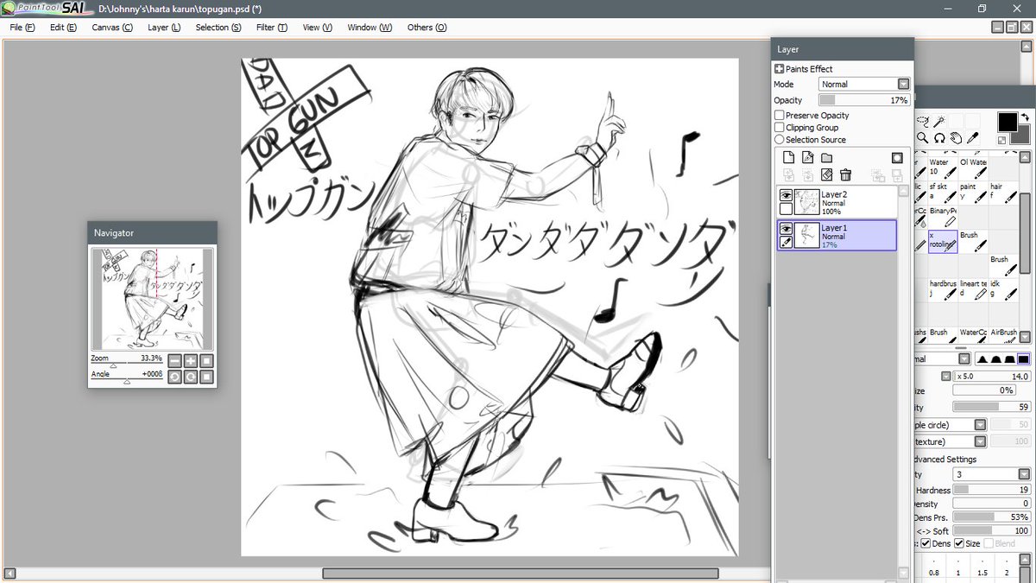Adjust the layer Opacity slider
This screenshot has height=583, width=1036.
(x=864, y=100)
